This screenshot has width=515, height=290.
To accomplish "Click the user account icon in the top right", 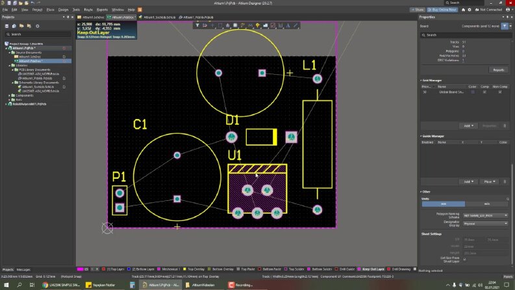I will click(508, 10).
